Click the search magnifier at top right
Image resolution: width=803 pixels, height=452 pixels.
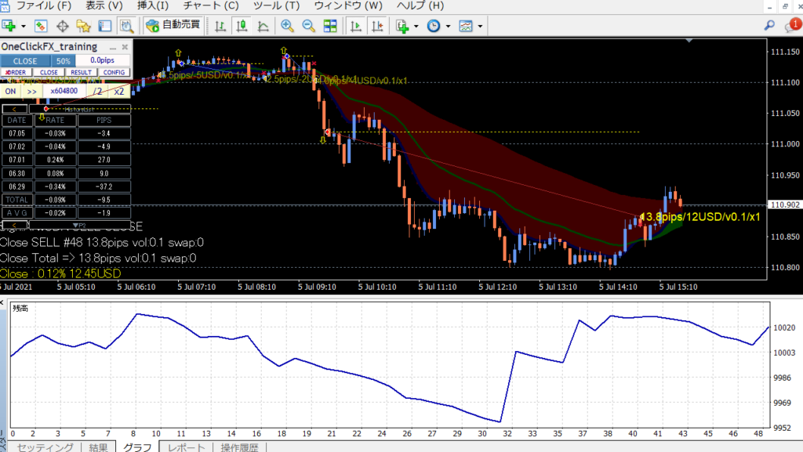tap(769, 26)
